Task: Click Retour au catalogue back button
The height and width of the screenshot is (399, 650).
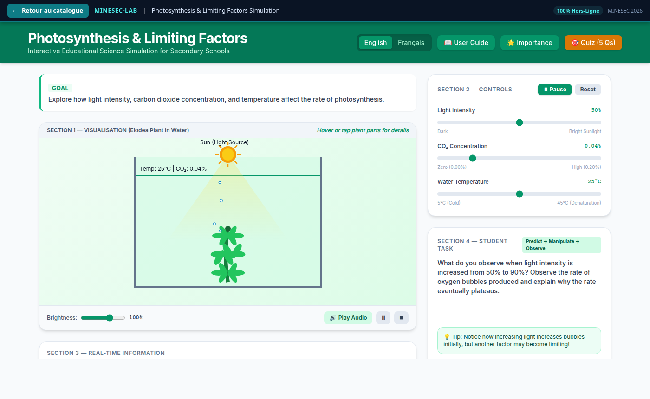Action: click(x=48, y=11)
